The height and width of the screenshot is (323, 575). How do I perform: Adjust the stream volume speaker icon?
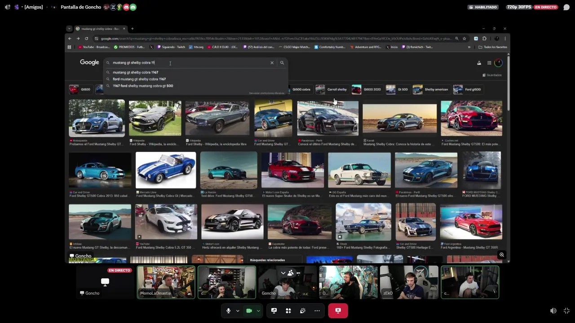pyautogui.click(x=553, y=311)
